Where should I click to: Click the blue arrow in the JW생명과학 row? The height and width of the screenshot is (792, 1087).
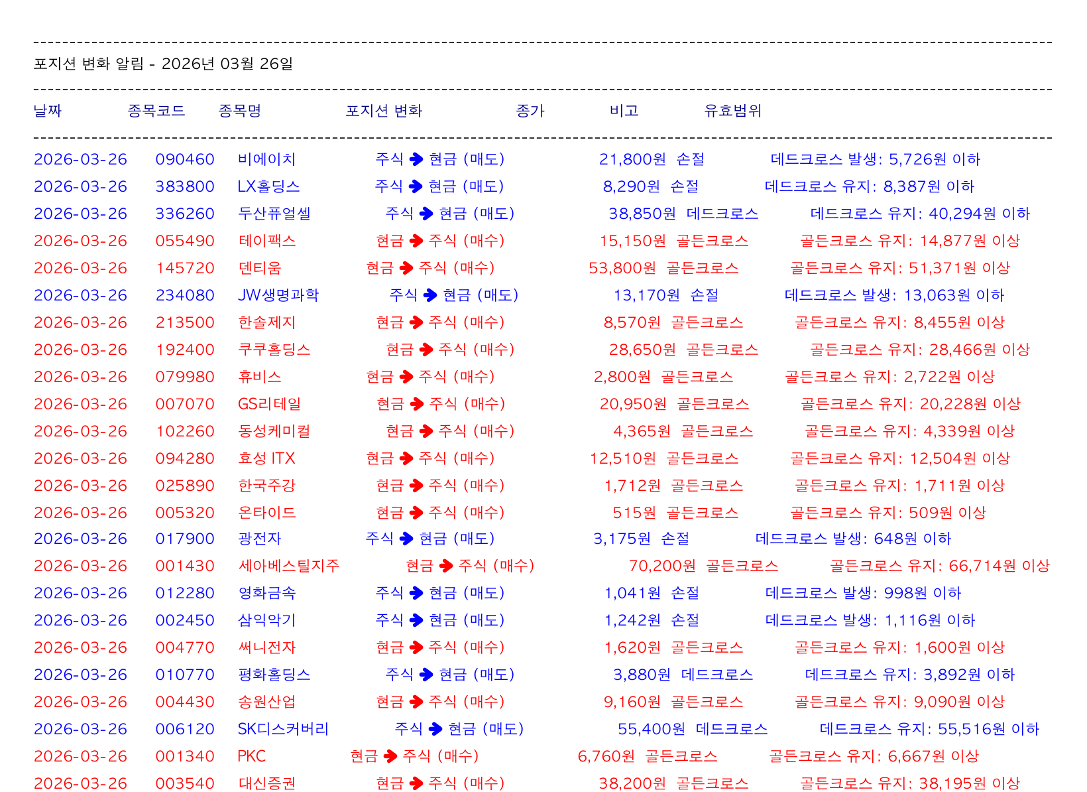coord(430,295)
